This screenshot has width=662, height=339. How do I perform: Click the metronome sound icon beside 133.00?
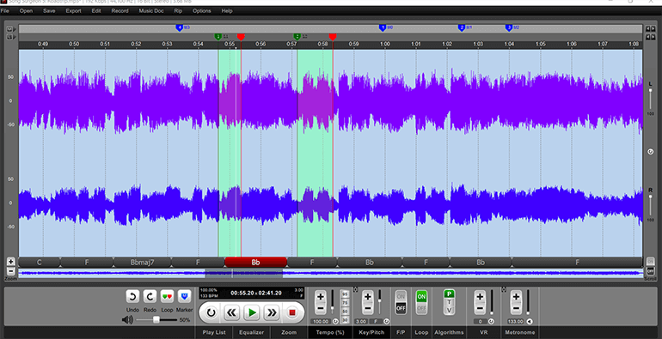(x=530, y=321)
